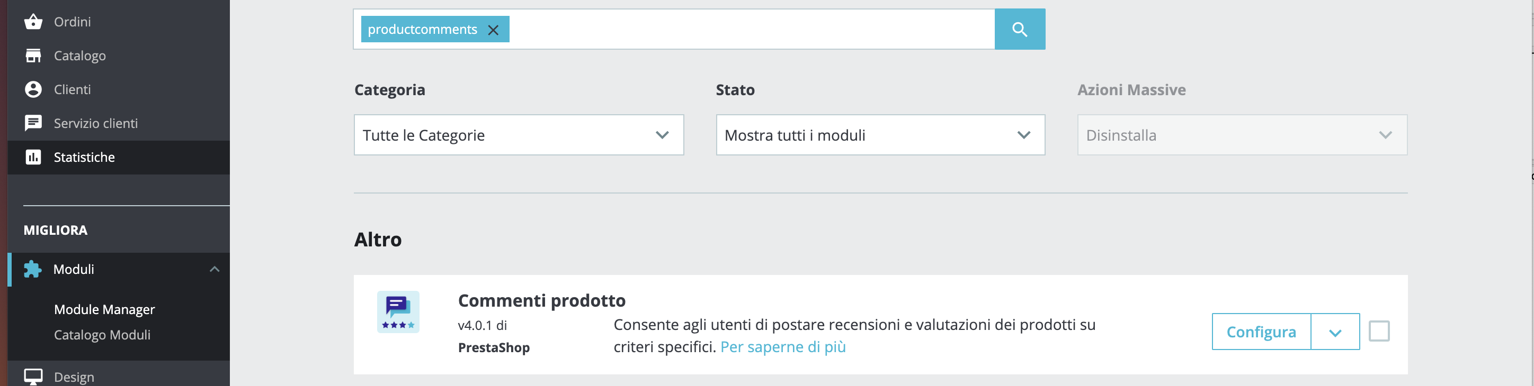Open the Tutte le Categorie dropdown
The image size is (1534, 386).
pyautogui.click(x=518, y=135)
